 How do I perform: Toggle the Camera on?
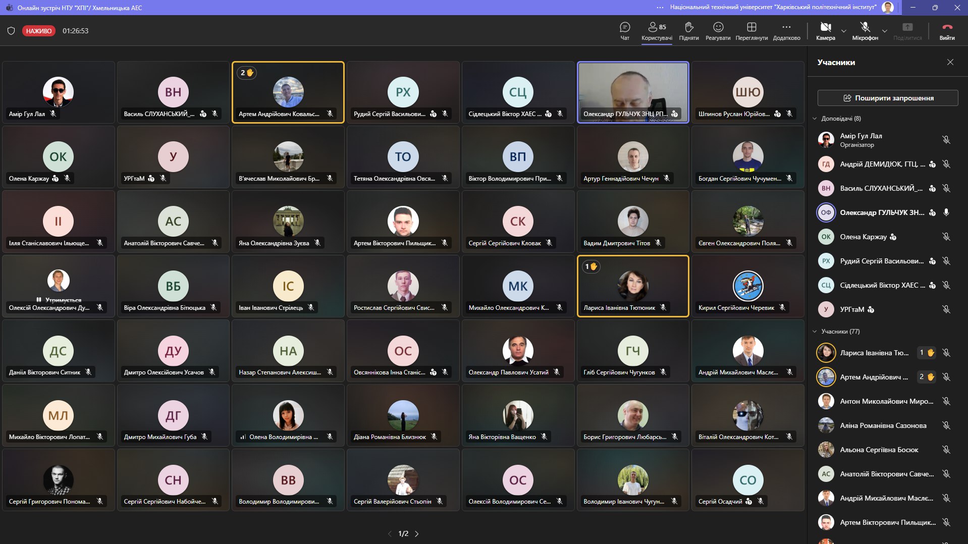pyautogui.click(x=825, y=30)
